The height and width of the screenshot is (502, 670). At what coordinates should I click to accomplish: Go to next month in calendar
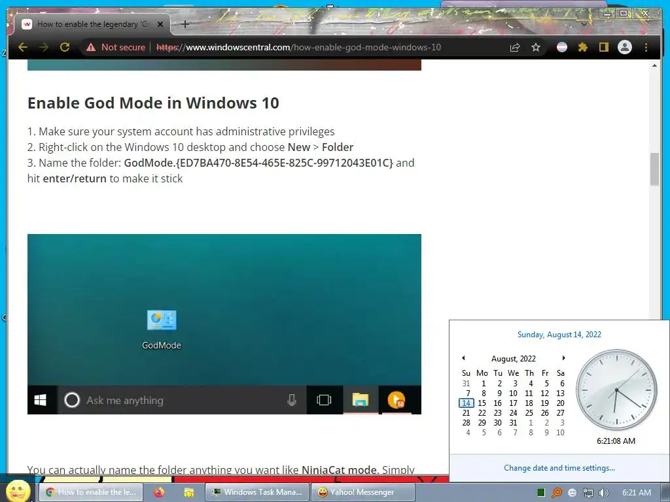[x=563, y=358]
